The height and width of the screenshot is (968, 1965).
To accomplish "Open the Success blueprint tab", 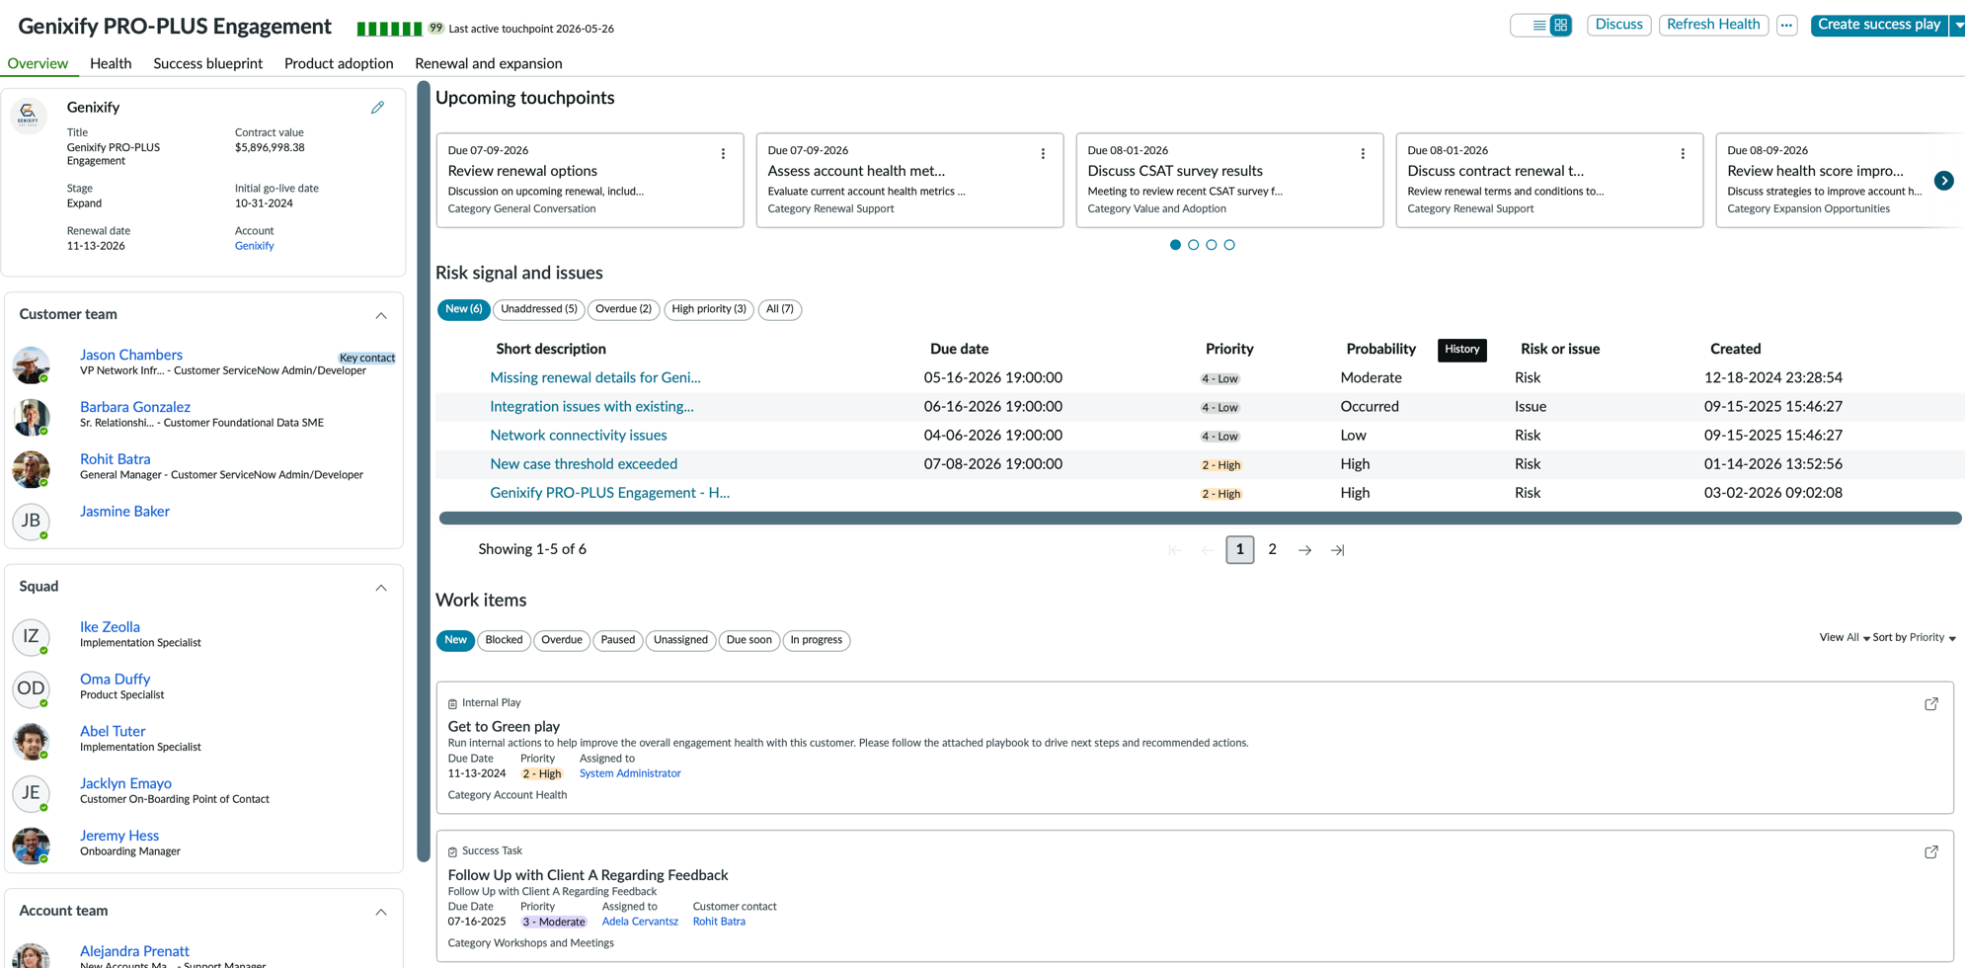I will 207,63.
